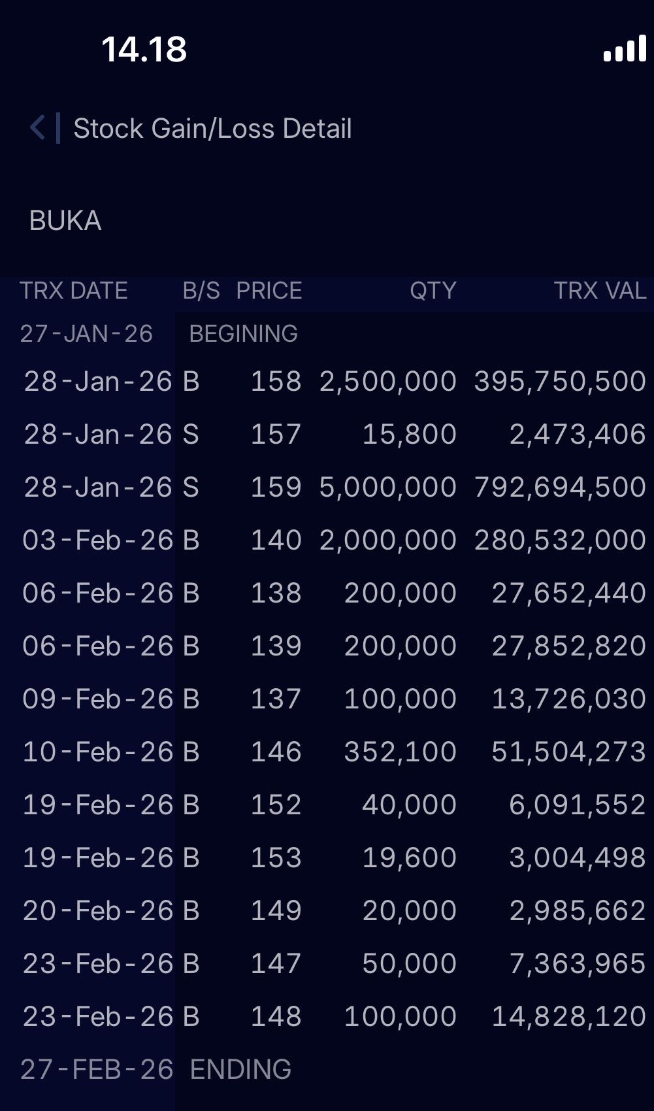This screenshot has width=654, height=1111.
Task: Tap the 09-Feb-26 transaction at price 137
Action: [327, 699]
